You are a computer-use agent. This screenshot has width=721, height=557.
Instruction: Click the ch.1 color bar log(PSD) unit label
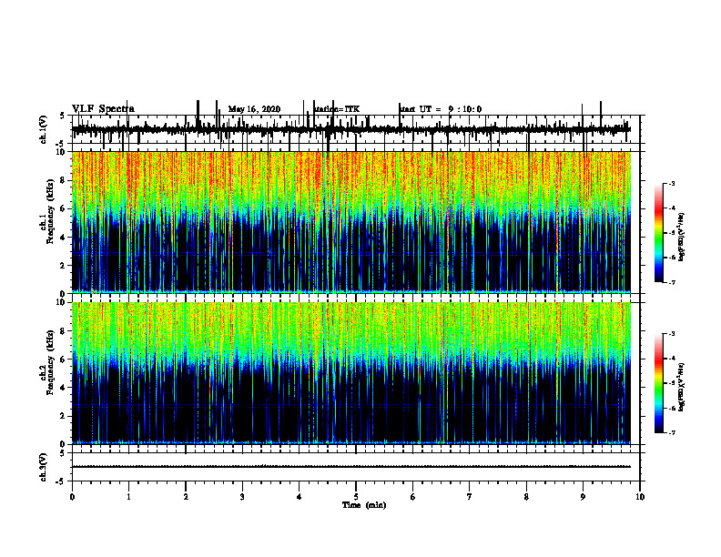pyautogui.click(x=682, y=238)
